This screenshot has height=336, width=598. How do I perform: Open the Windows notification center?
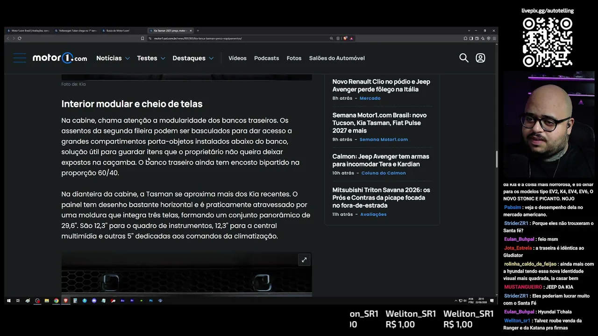(x=492, y=301)
